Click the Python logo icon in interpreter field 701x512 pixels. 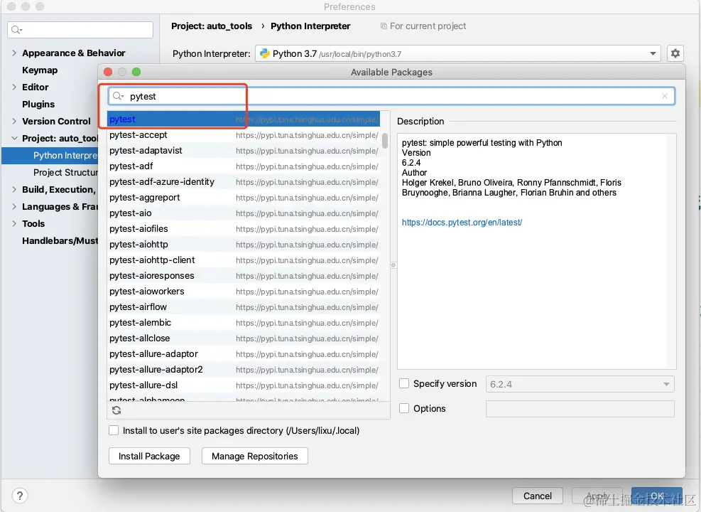pyautogui.click(x=265, y=54)
